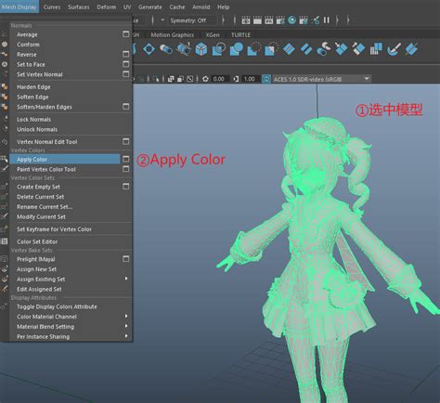
Task: Select the Sculpt Geometry brush icon
Action: click(394, 49)
